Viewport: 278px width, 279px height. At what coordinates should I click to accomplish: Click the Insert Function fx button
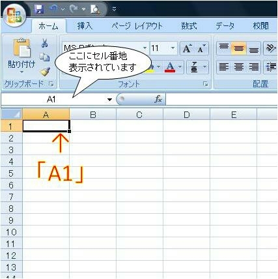click(x=158, y=99)
